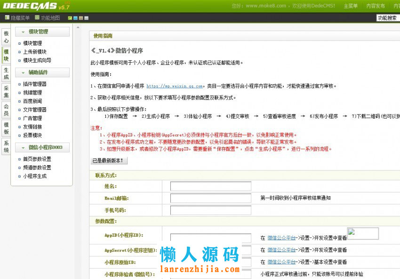
Task: Click the DedeCMS v5.7 logo
Action: [x=36, y=6]
